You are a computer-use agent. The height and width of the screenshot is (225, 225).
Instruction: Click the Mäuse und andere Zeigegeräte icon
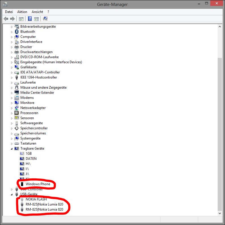[x=17, y=88]
